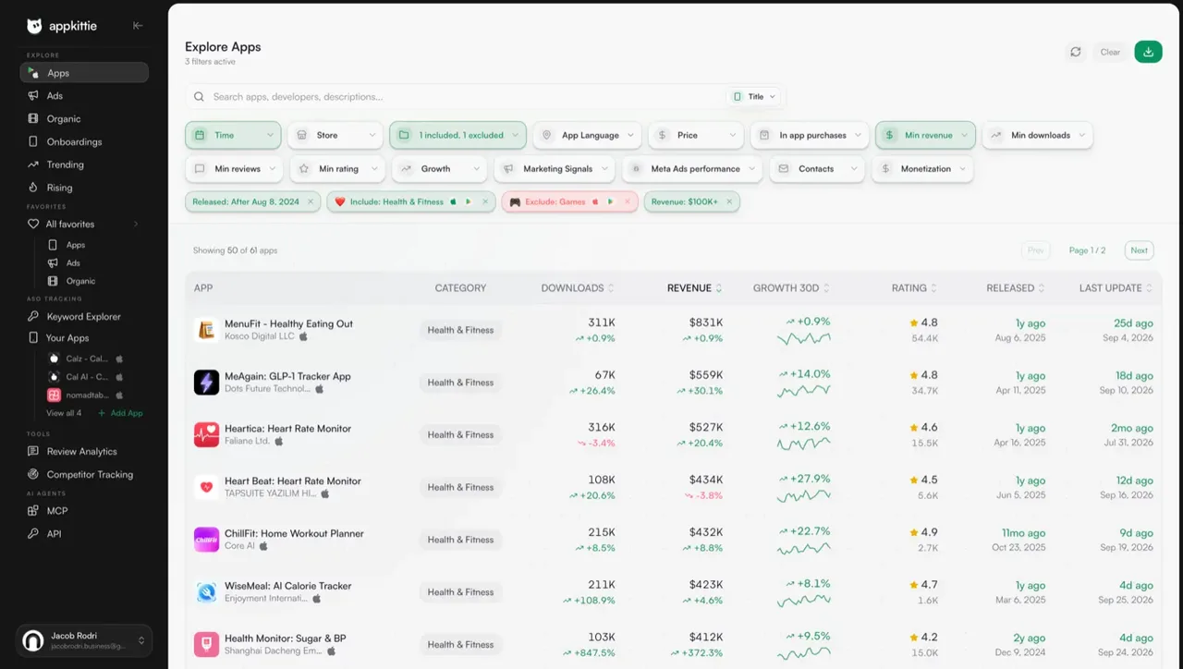Open the Store filter dropdown
The width and height of the screenshot is (1183, 669).
[335, 135]
